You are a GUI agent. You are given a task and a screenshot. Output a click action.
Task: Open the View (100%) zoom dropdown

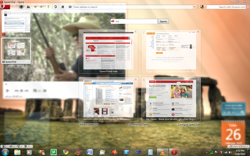click(238, 146)
